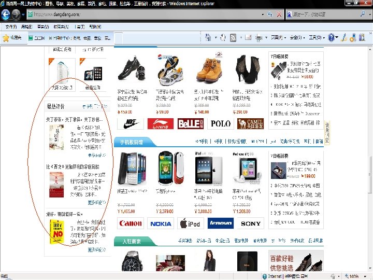This screenshot has height=280, width=373.
Task: Click the search provider icon in search box
Action: [x=289, y=15]
